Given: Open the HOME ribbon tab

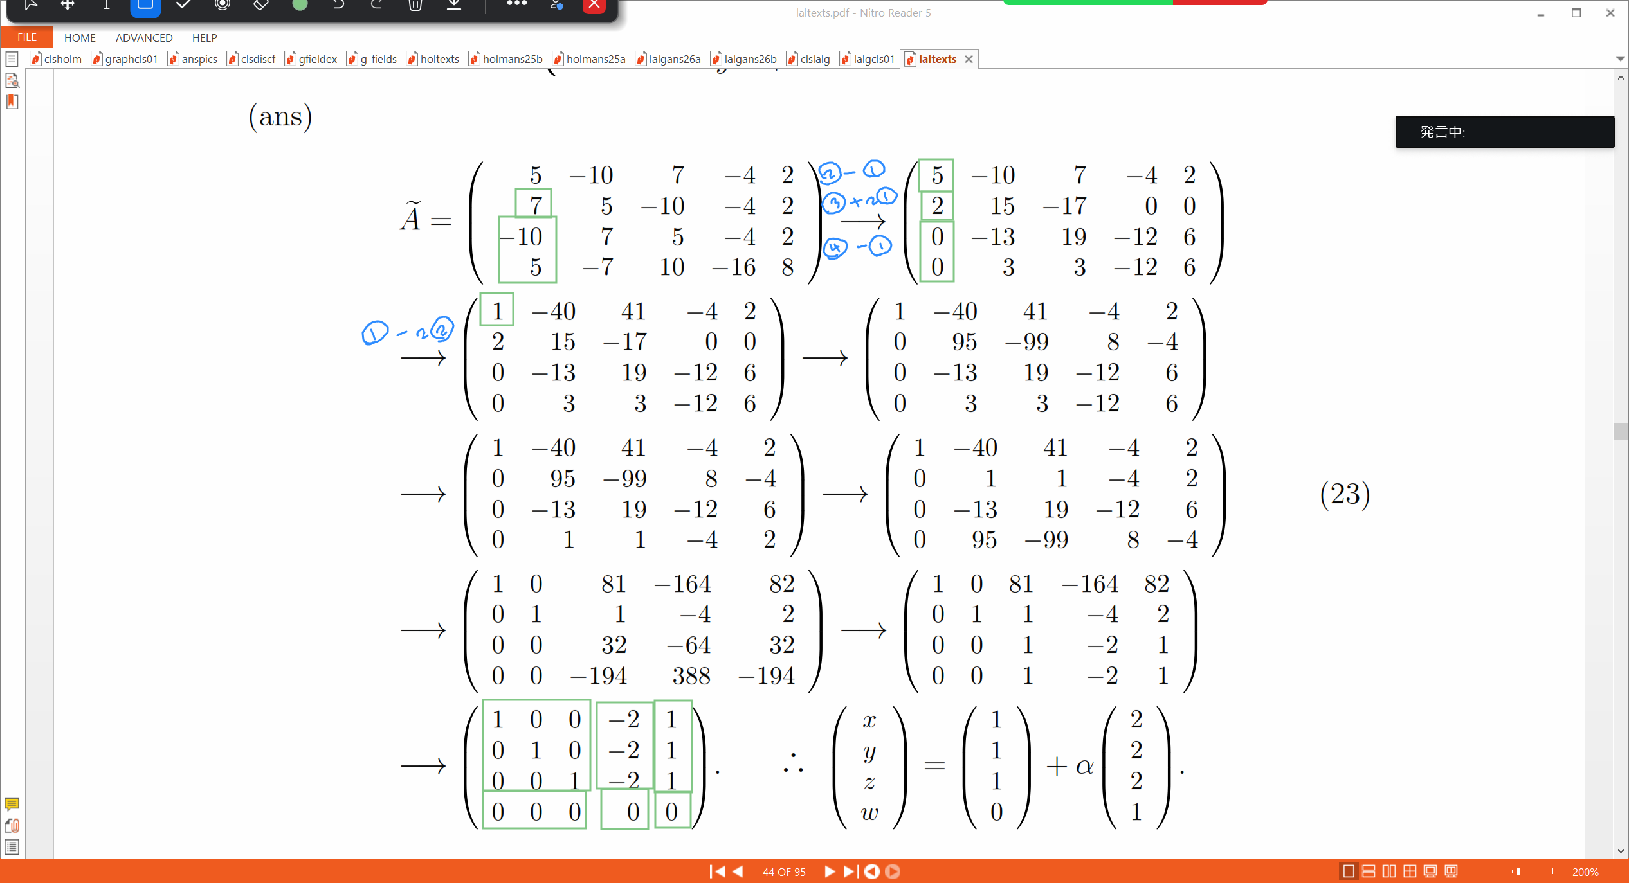Looking at the screenshot, I should point(80,38).
